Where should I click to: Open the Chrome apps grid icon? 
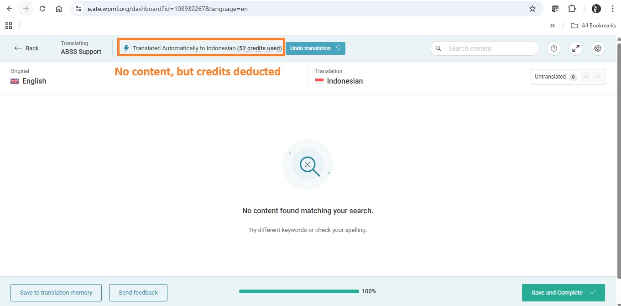pyautogui.click(x=9, y=26)
